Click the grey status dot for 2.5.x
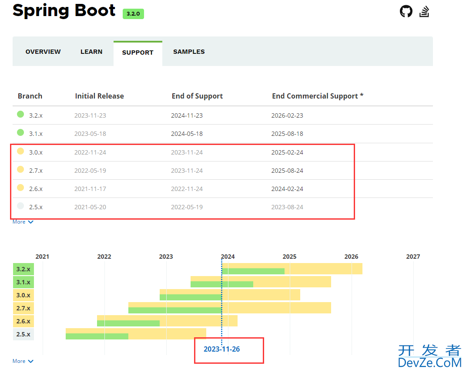The image size is (466, 372). pyautogui.click(x=20, y=206)
